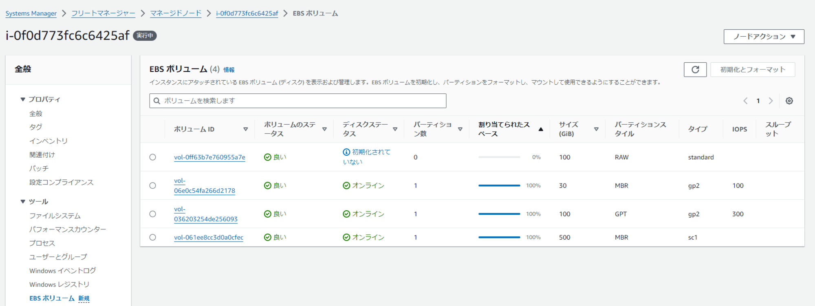Open volume vol-06e0c54fa266d2178 link
Viewport: 815px width, 306px height.
[x=205, y=186]
